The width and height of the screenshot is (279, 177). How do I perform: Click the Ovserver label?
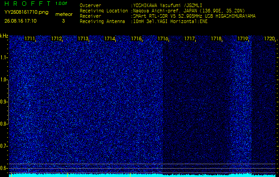coord(90,5)
